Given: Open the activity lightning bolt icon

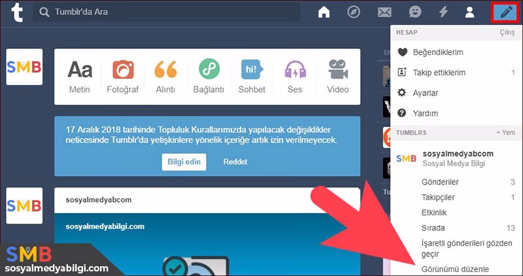Looking at the screenshot, I should (x=443, y=12).
